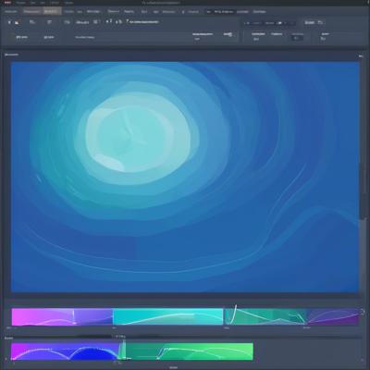Select the cyan clip on the upper timeline track

click(x=168, y=316)
